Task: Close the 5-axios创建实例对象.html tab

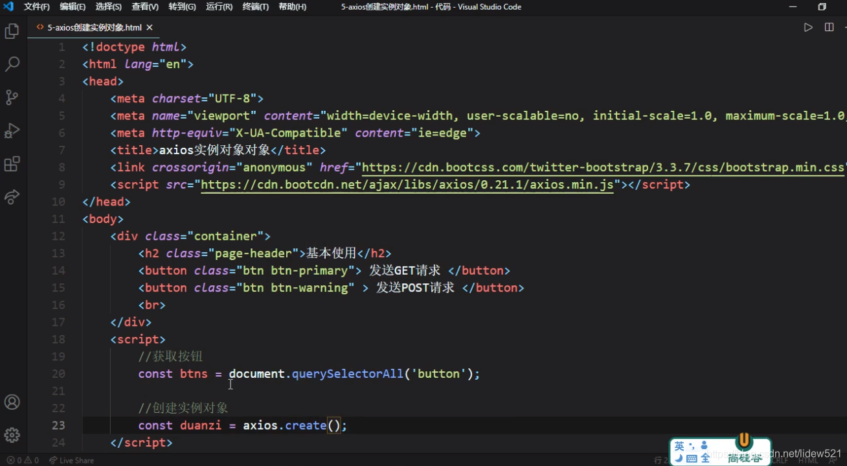Action: click(x=150, y=27)
